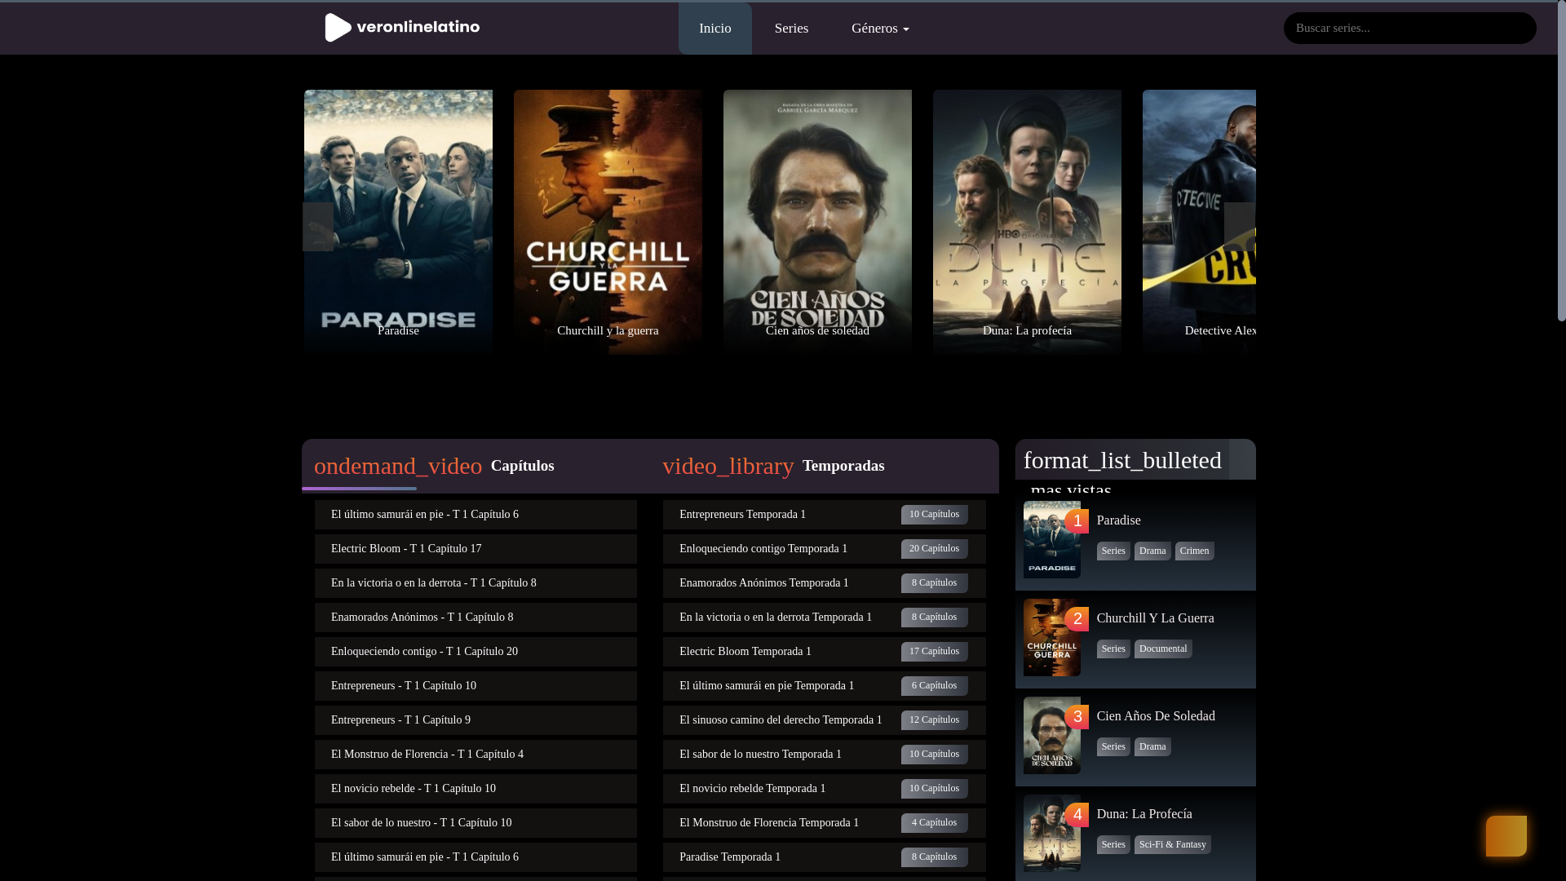This screenshot has height=881, width=1566.
Task: Click Paradise thumbnail ranked 1
Action: 1051,540
